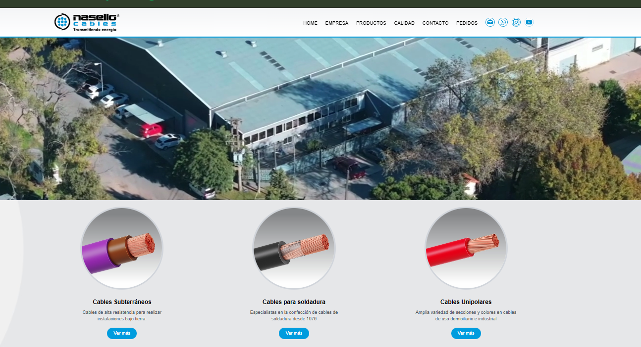Open the PRODUCTOS menu

pyautogui.click(x=371, y=23)
